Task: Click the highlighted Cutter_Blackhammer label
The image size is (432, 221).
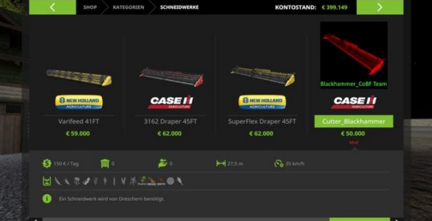Action: pyautogui.click(x=354, y=121)
